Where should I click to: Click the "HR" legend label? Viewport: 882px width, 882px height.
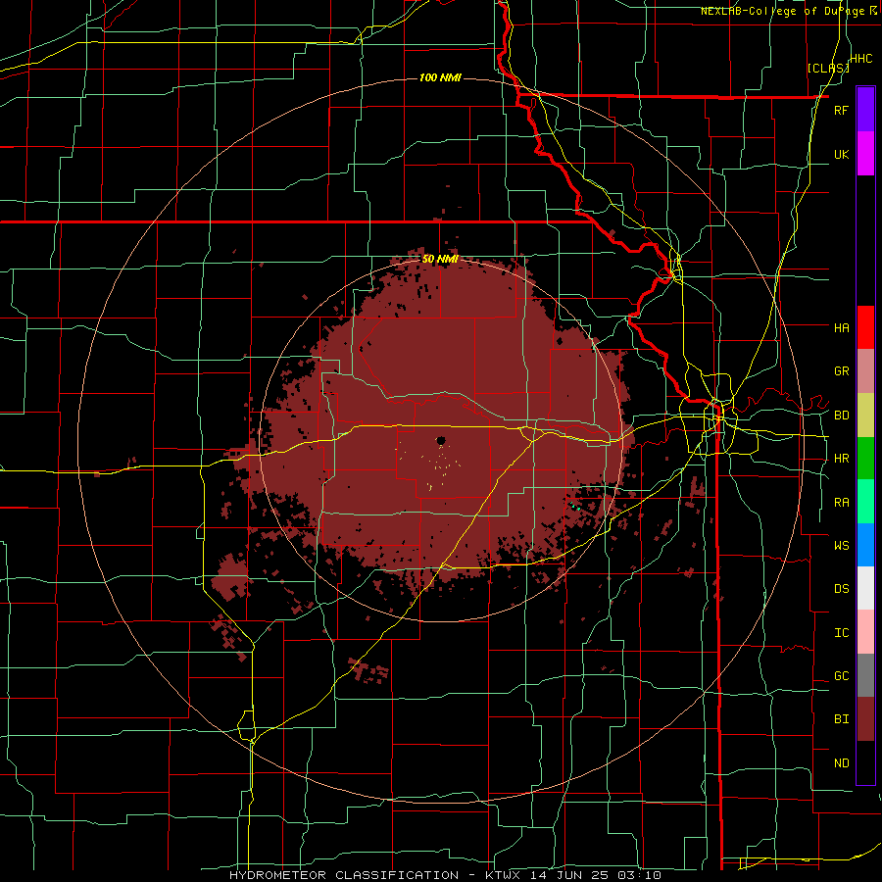pyautogui.click(x=841, y=459)
